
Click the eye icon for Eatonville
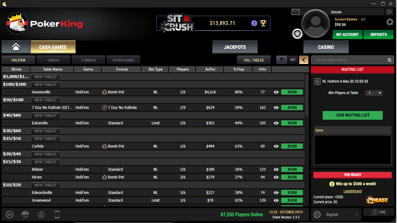click(x=276, y=123)
